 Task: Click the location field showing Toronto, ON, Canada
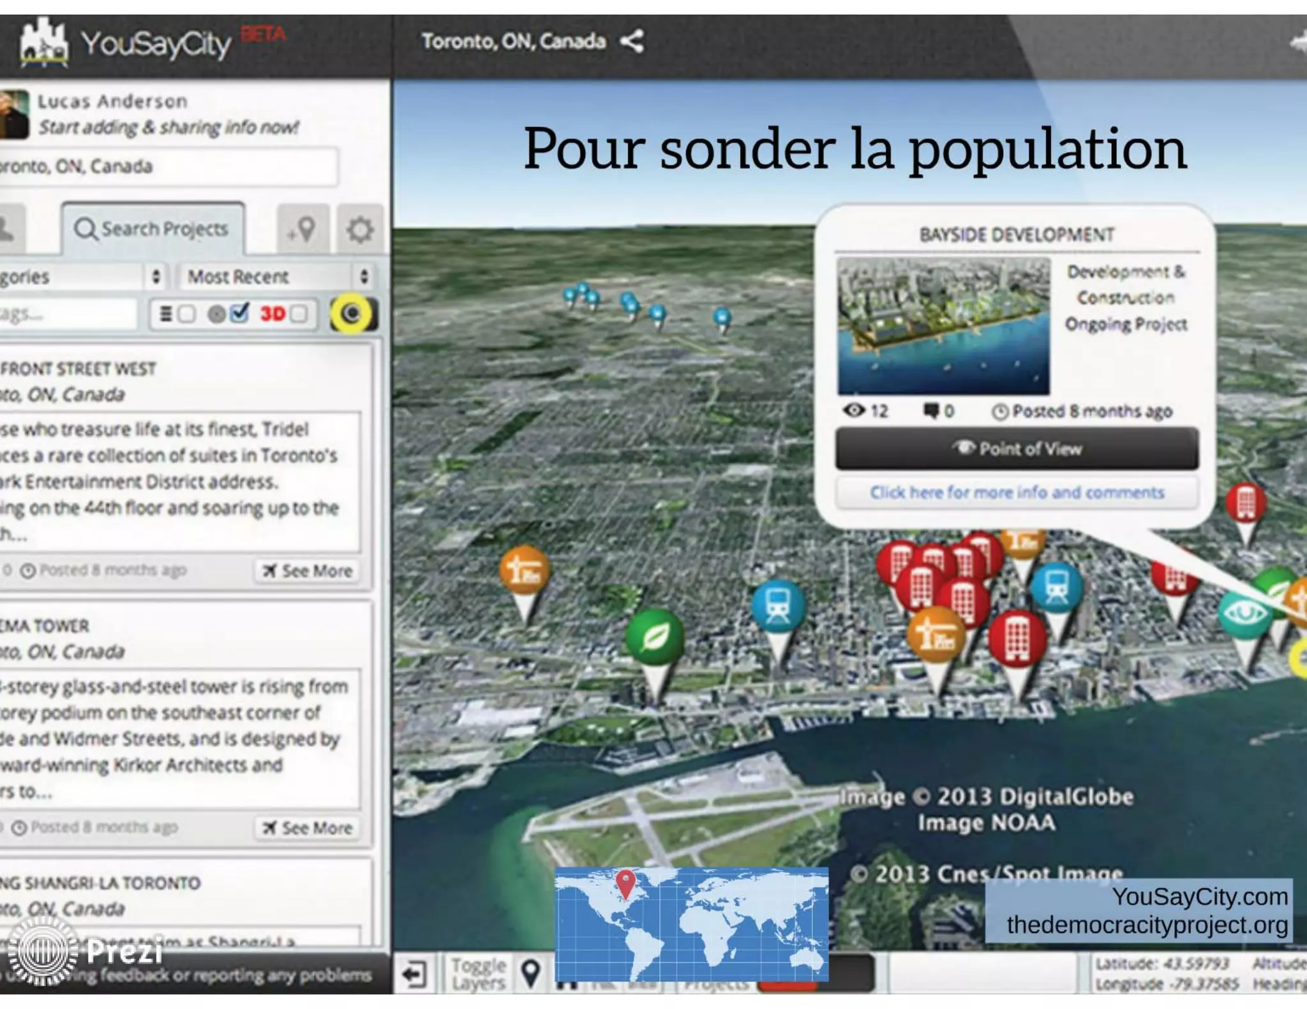[x=168, y=166]
